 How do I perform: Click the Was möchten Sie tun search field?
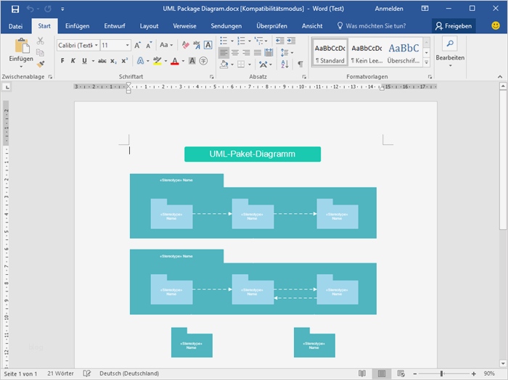point(372,26)
